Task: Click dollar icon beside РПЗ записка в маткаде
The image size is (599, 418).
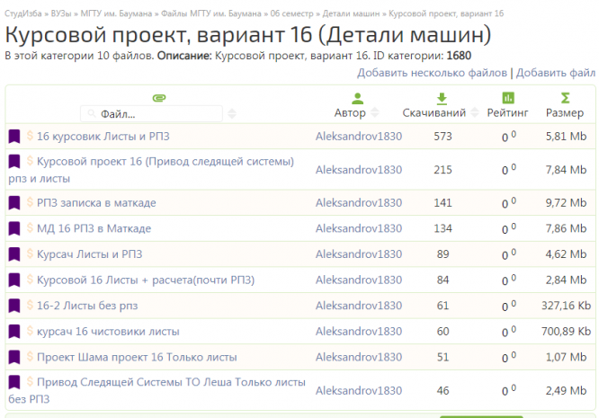Action: [30, 202]
